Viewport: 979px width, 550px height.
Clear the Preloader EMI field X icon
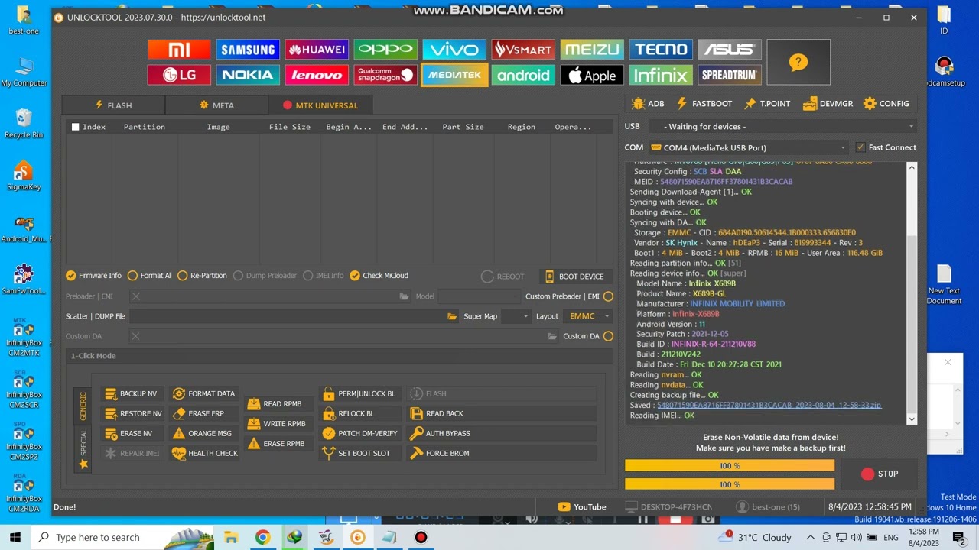(x=135, y=296)
